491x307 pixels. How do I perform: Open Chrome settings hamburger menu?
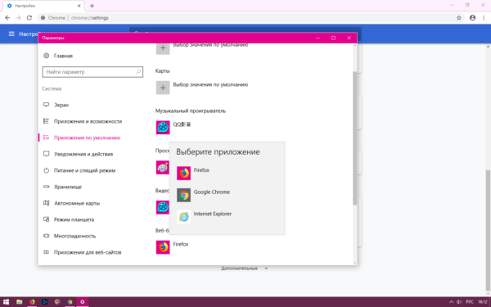tap(11, 34)
